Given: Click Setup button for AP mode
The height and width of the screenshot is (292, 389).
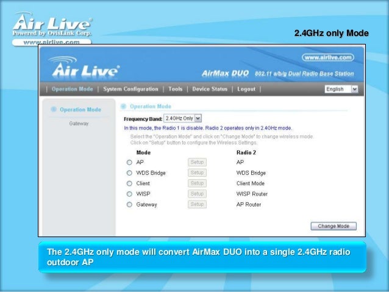Looking at the screenshot, I should pyautogui.click(x=197, y=162).
